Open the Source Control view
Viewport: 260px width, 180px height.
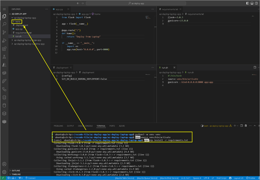click(x=4, y=32)
